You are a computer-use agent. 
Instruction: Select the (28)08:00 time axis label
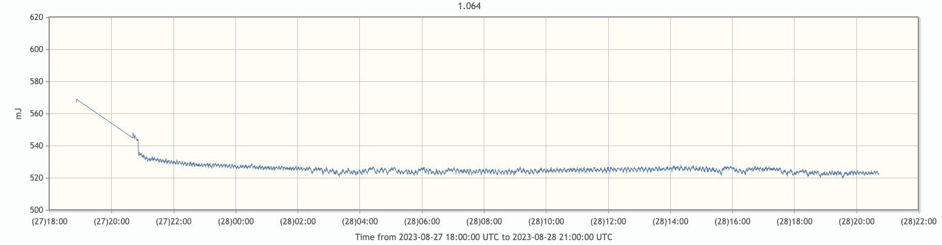(x=484, y=222)
